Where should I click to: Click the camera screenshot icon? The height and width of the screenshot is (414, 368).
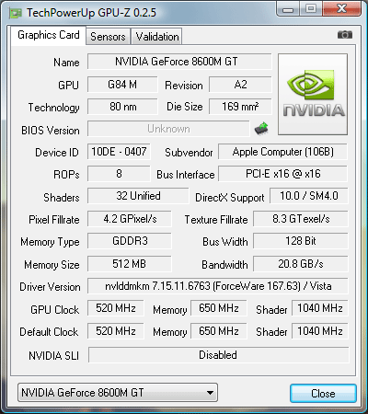345,35
